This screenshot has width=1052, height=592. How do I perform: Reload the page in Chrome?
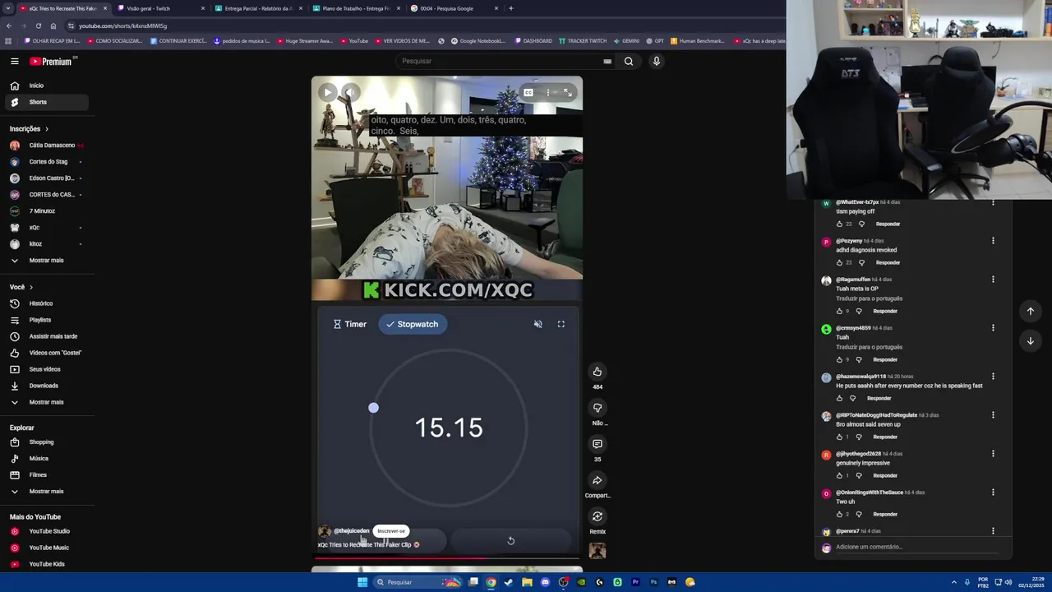point(38,25)
